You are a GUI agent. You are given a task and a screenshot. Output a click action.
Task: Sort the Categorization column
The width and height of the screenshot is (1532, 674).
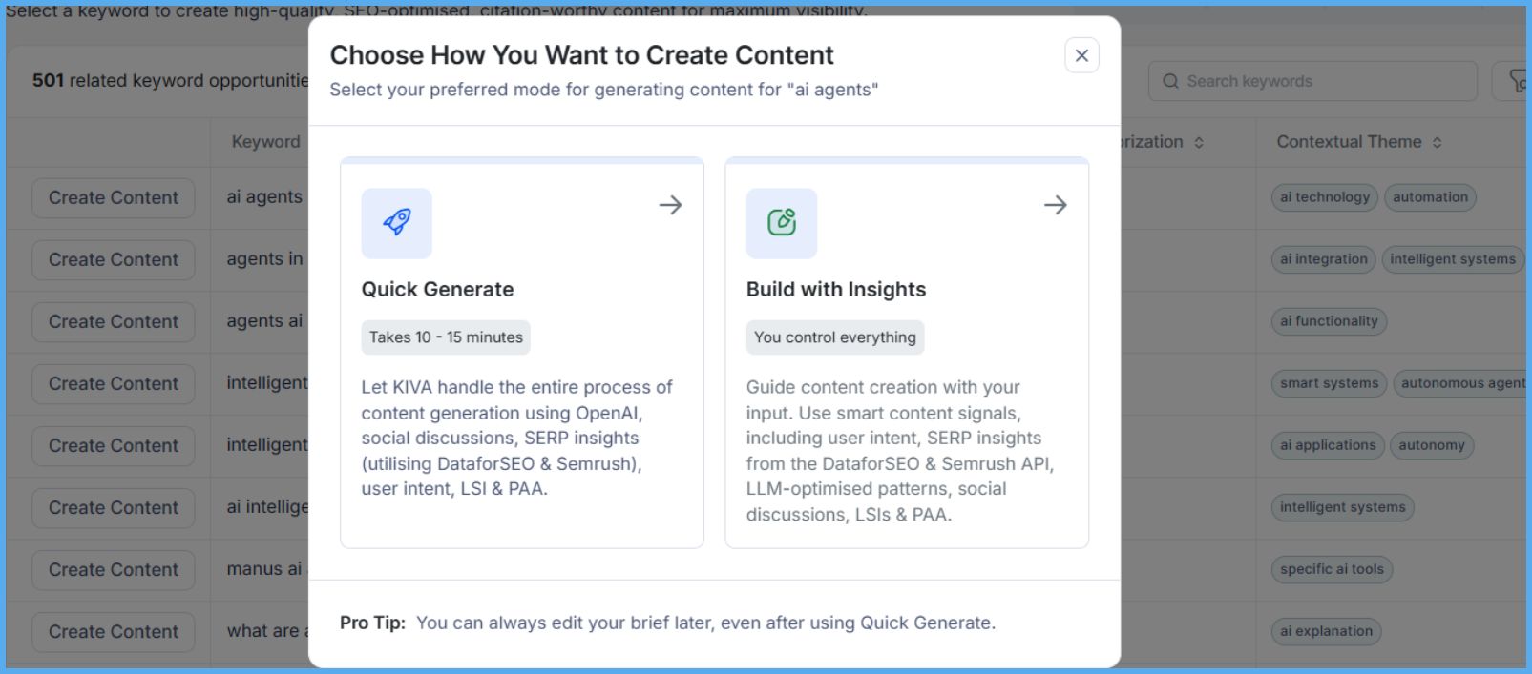click(x=1199, y=141)
